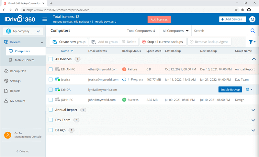Click the My Company building icon
This screenshot has height=157, width=259.
8,31
